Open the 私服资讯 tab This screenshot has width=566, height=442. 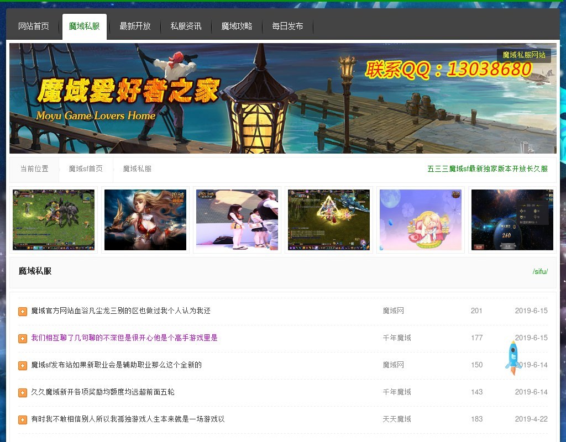click(186, 27)
